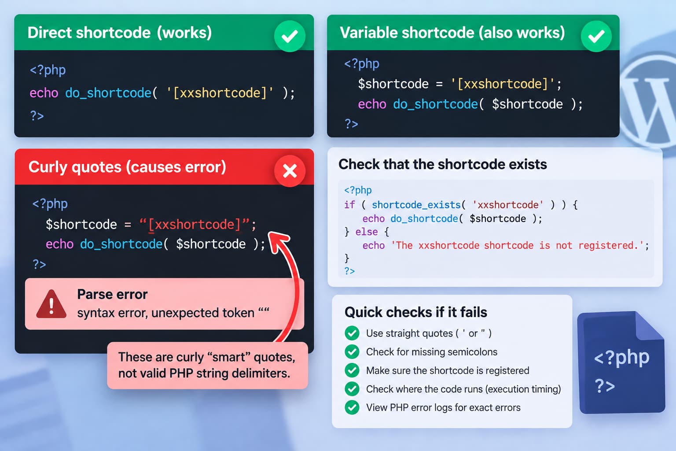Click the check icon beside Make sure the shortcode is registered
The height and width of the screenshot is (451, 676).
coord(352,370)
